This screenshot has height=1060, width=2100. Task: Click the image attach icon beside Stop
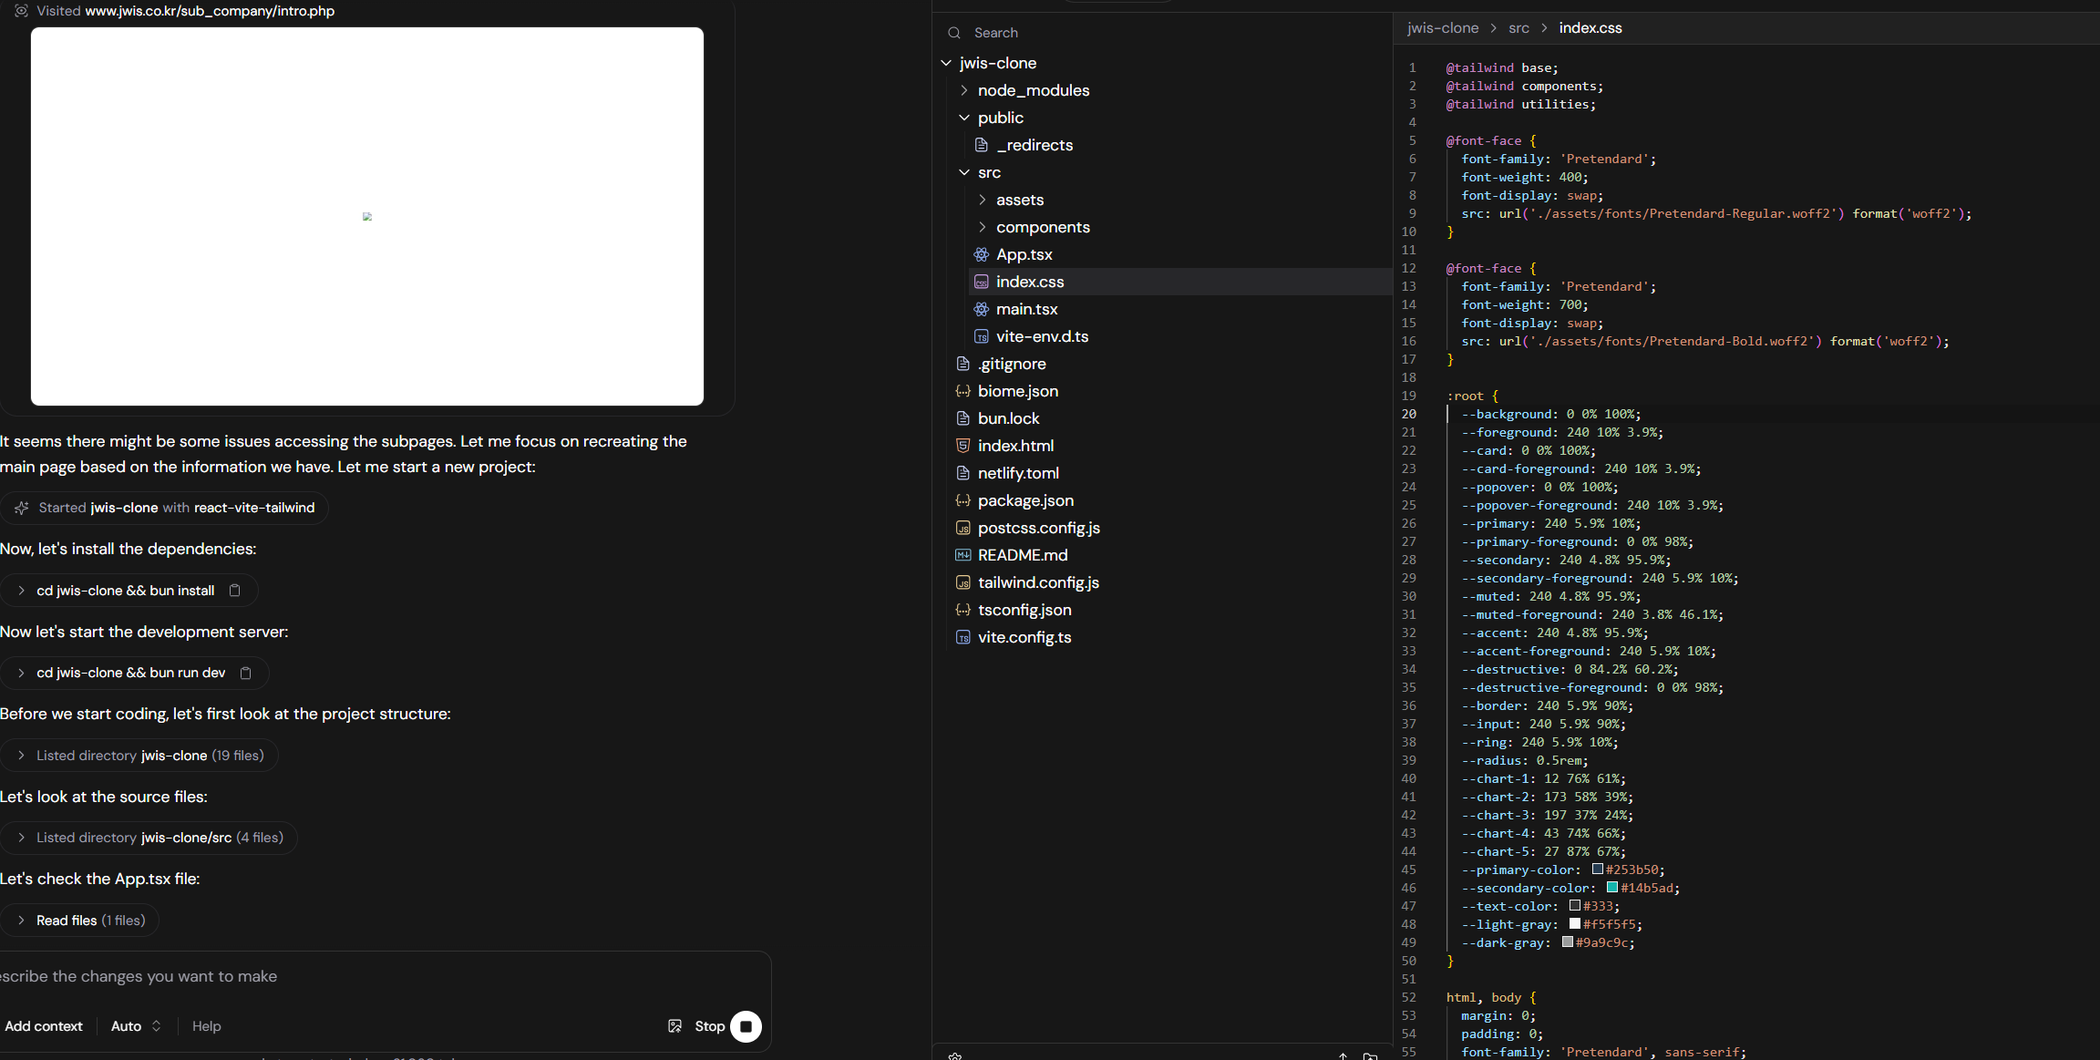coord(674,1026)
